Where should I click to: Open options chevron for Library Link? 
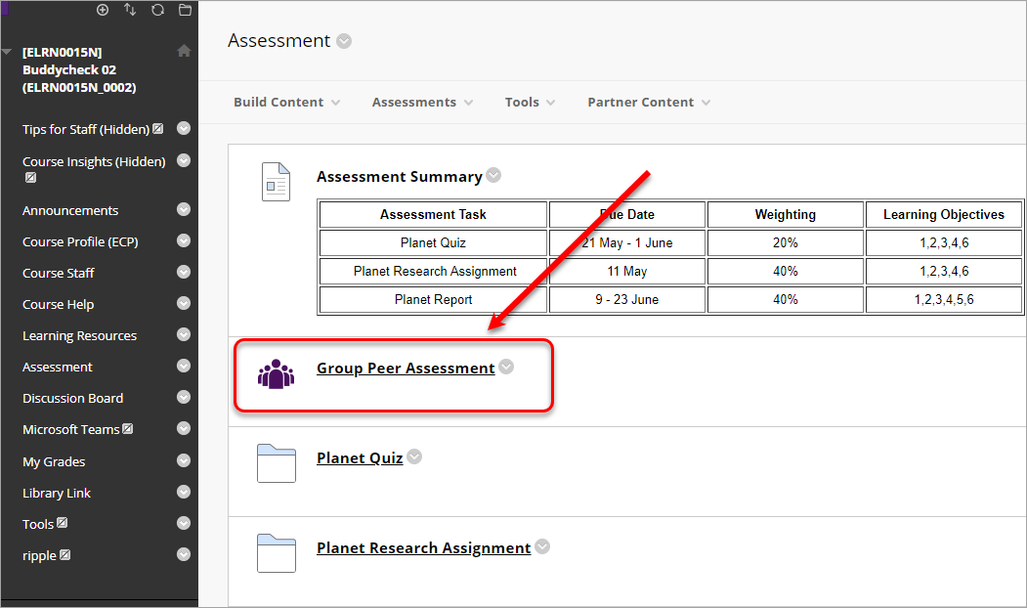point(184,492)
